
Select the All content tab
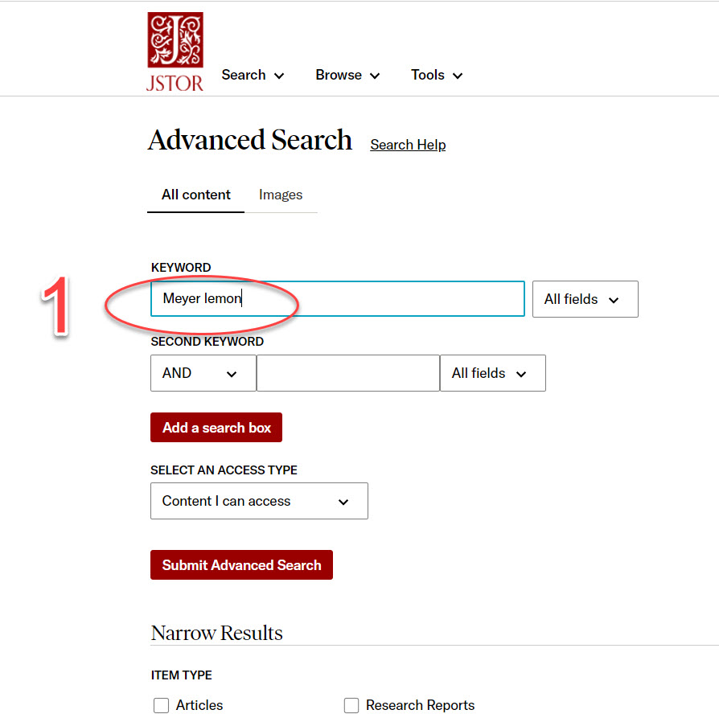click(x=195, y=195)
